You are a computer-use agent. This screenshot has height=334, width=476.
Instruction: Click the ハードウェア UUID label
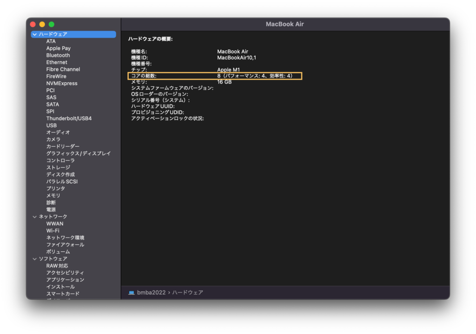pos(152,106)
